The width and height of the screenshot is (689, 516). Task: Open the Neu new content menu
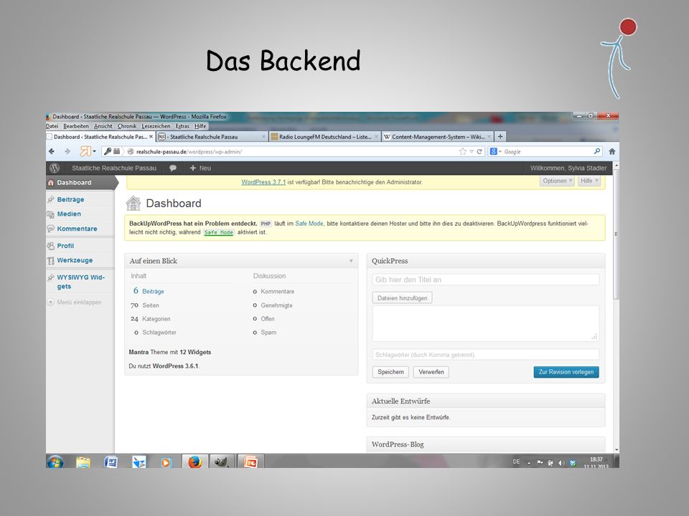(x=200, y=168)
